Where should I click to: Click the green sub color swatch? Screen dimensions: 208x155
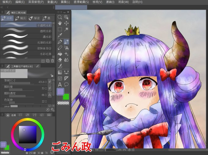pyautogui.click(x=66, y=97)
